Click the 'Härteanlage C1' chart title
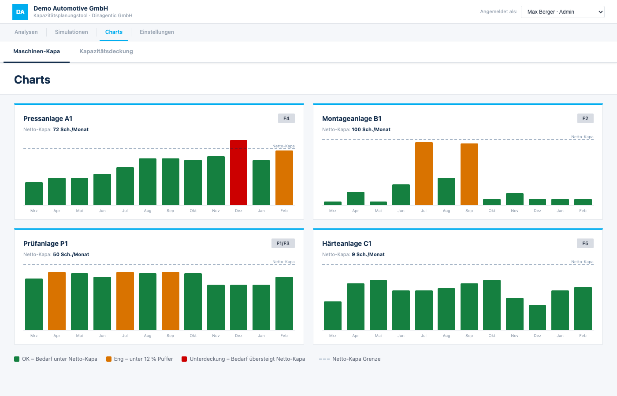617x396 pixels. pos(347,244)
